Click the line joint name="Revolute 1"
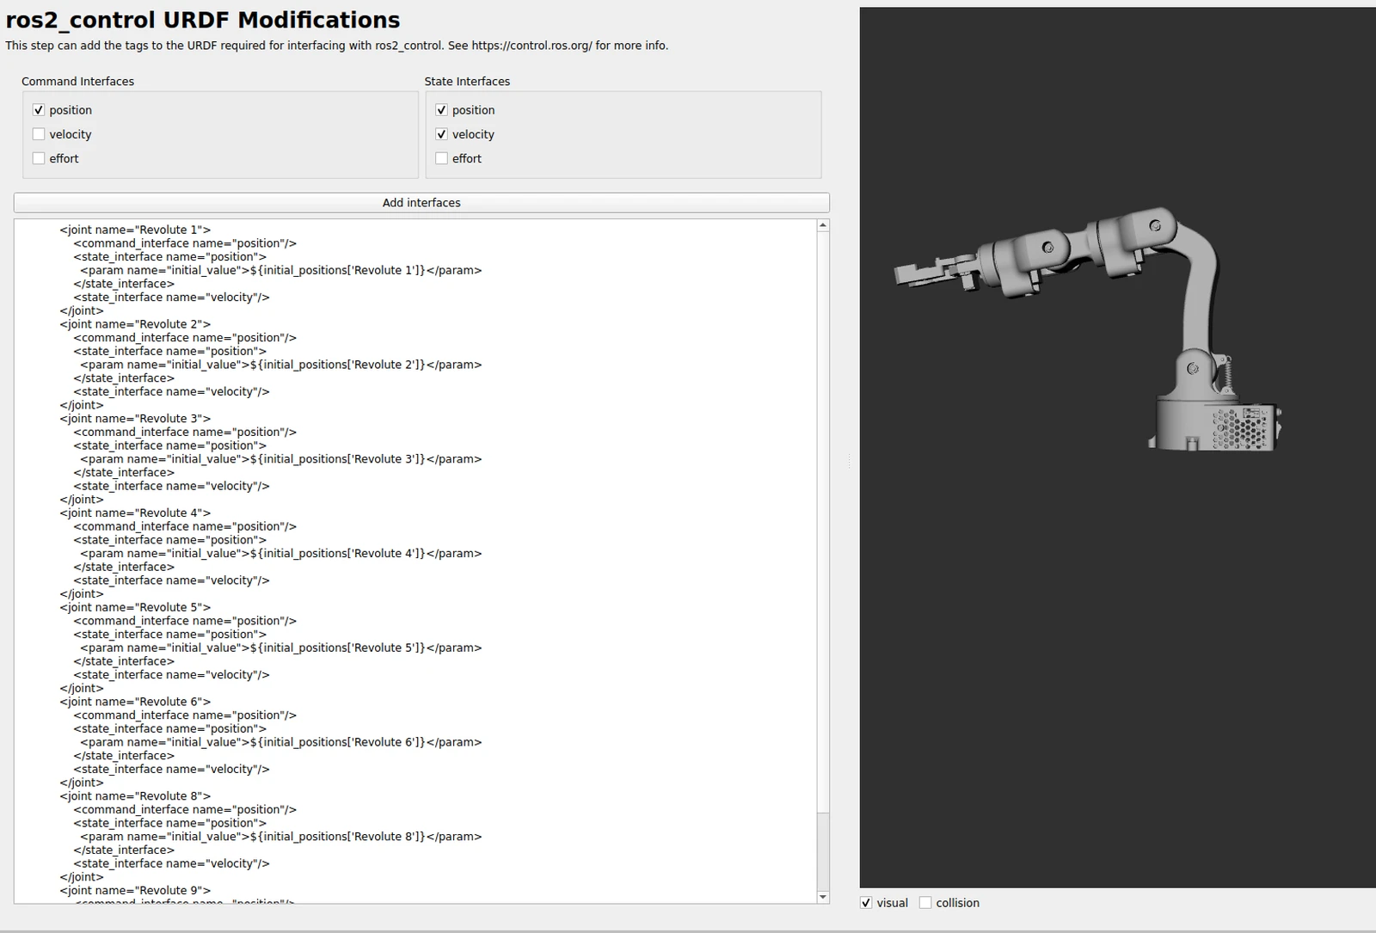Viewport: 1376px width, 933px height. click(x=135, y=230)
